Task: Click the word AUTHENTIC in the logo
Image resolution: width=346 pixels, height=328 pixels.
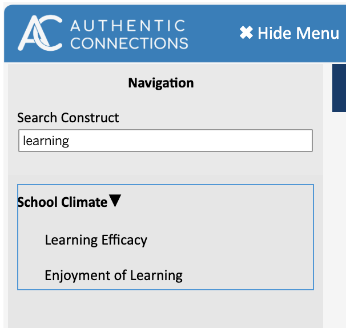Action: coord(128,26)
